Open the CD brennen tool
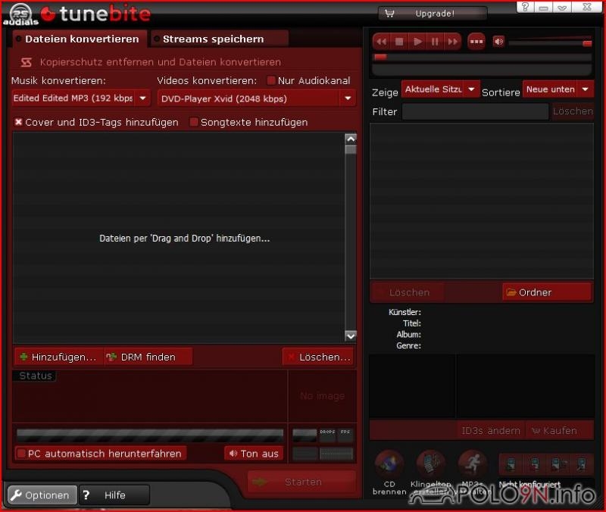Image resolution: width=606 pixels, height=512 pixels. 389,464
